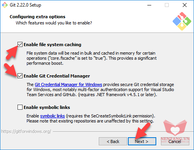Minimize the Git Setup window
Image resolution: width=194 pixels, height=150 pixels.
pyautogui.click(x=149, y=5)
